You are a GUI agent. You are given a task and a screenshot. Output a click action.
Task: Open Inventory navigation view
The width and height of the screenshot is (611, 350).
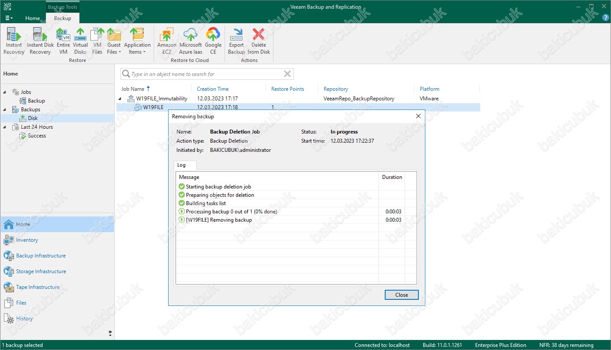tap(57, 240)
